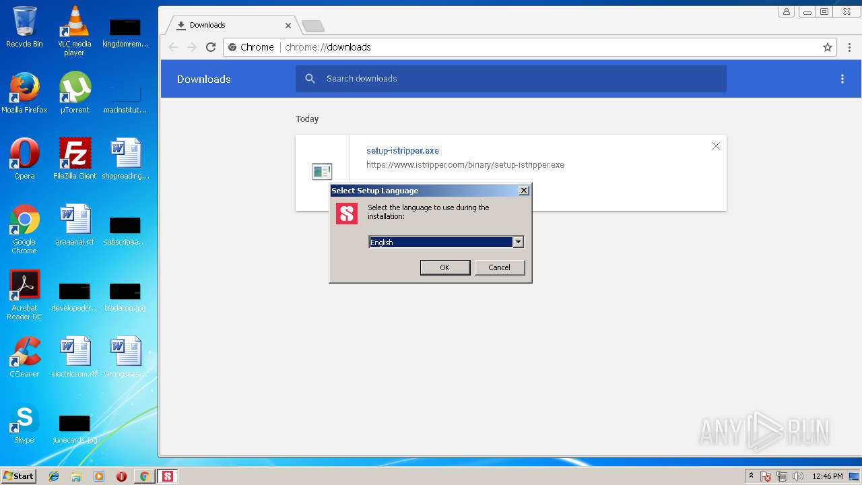Open Windows Media Player from taskbar
Screen dimensions: 862x485
pos(99,476)
